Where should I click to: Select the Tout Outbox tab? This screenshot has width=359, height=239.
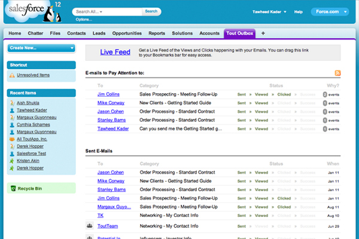pos(240,33)
